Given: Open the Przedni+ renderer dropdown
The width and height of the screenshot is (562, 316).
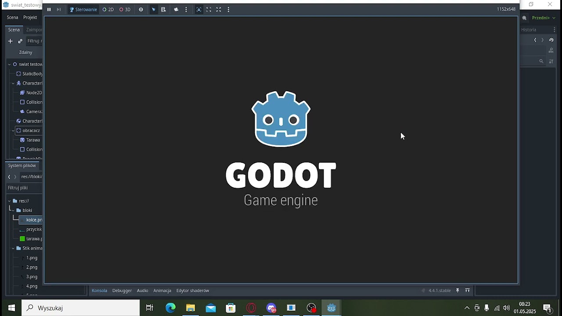Looking at the screenshot, I should [x=544, y=18].
